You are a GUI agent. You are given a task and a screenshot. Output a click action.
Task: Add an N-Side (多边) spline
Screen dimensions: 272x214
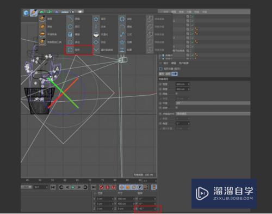tap(70, 42)
